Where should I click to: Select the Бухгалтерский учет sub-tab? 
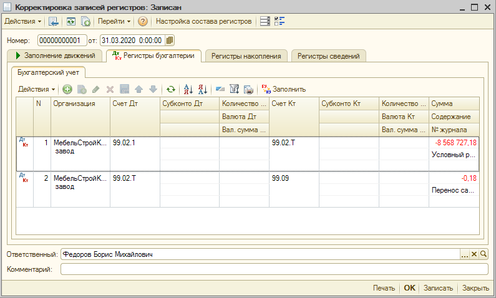48,72
